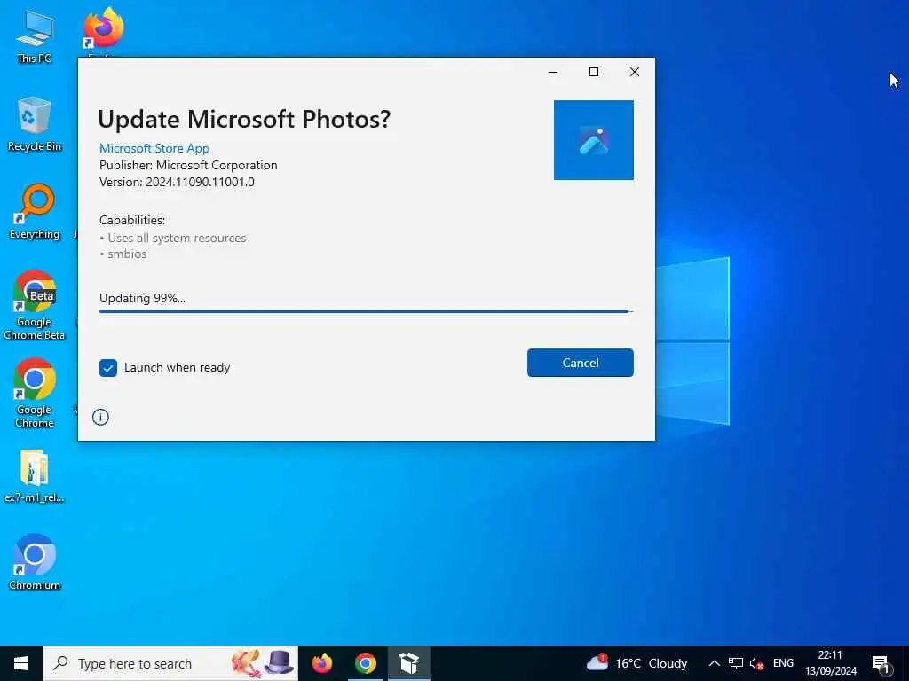Open the clock showing 22:11 13/09/2024
This screenshot has height=681, width=909.
click(x=830, y=663)
